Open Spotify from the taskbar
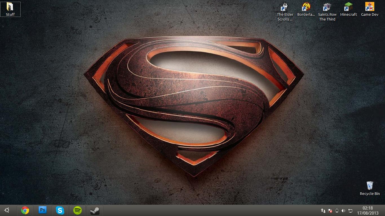 pyautogui.click(x=77, y=210)
